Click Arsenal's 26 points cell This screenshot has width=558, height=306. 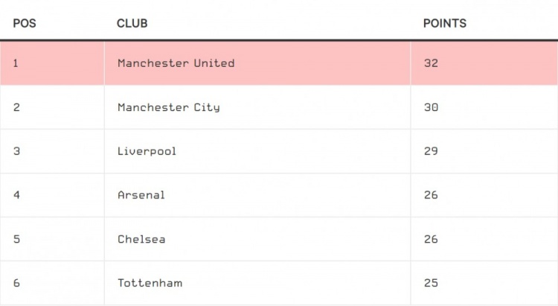[x=484, y=195]
